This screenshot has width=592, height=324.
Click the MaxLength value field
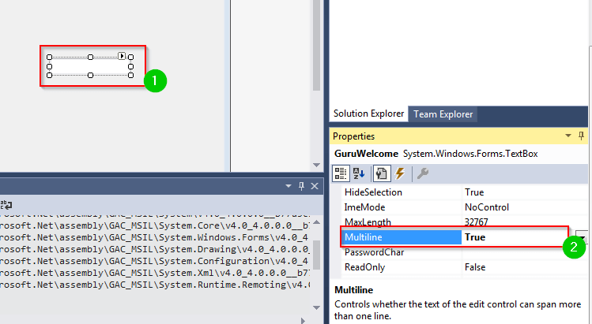(x=514, y=222)
